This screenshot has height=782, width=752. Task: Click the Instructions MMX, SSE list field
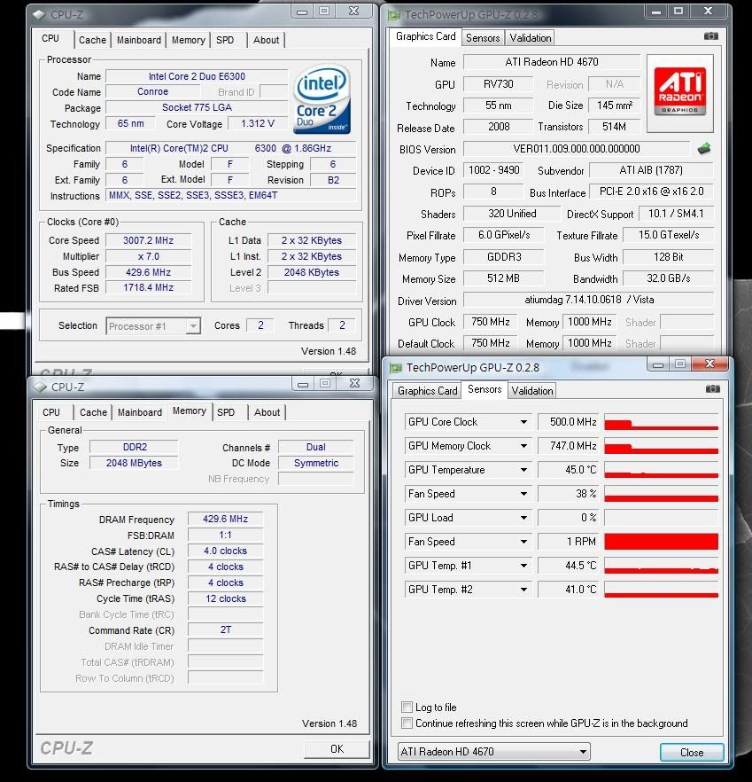point(231,195)
